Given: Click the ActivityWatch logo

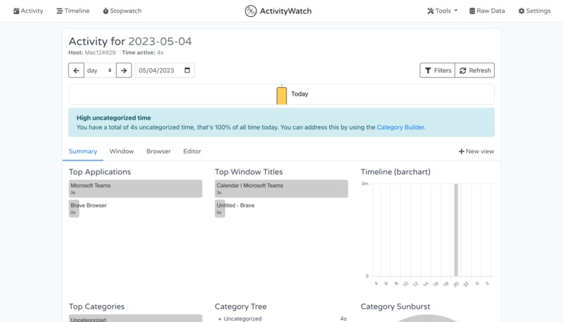Looking at the screenshot, I should [x=278, y=11].
